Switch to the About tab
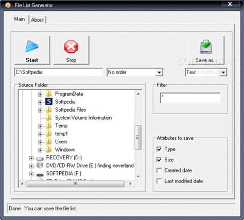This screenshot has height=220, width=244. tap(38, 20)
